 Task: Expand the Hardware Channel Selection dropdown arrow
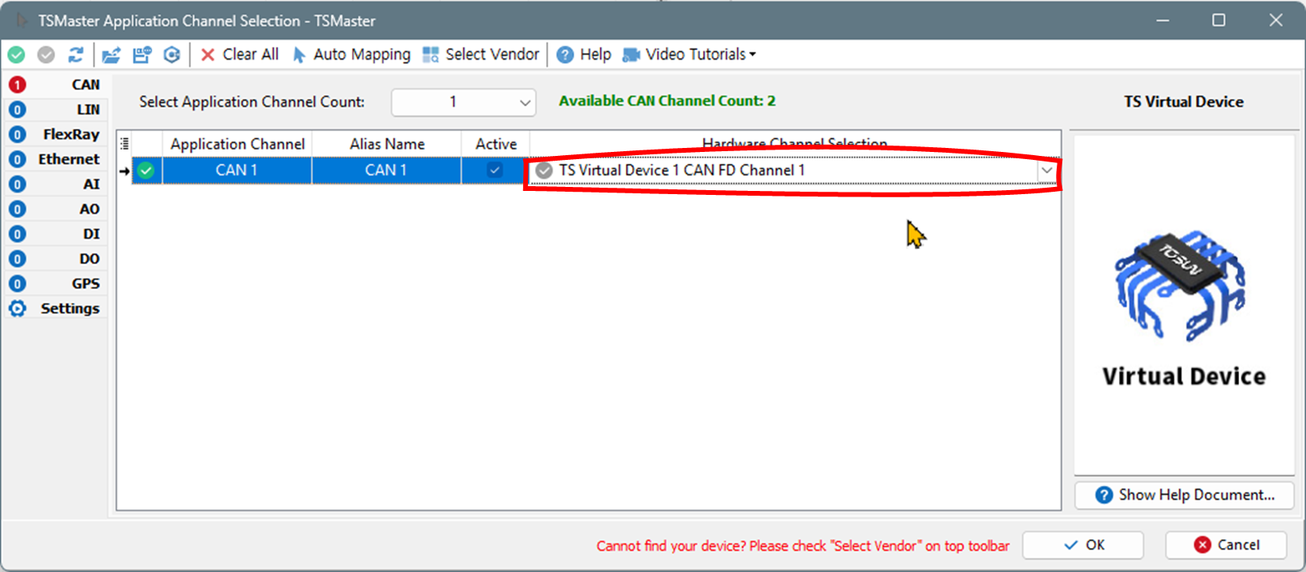(x=1046, y=170)
